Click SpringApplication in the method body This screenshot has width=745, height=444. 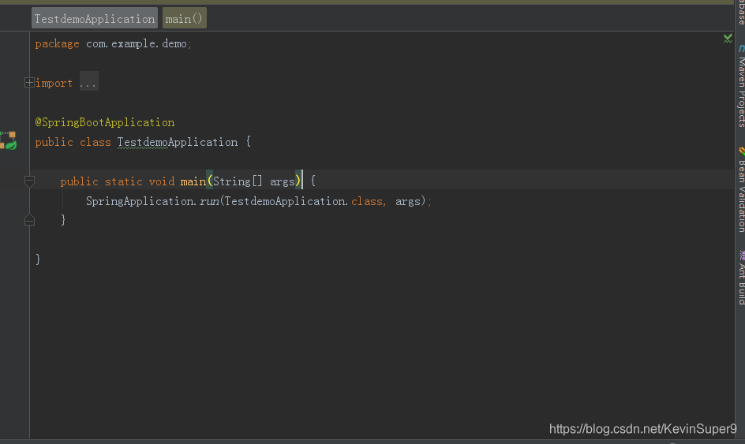pos(140,201)
